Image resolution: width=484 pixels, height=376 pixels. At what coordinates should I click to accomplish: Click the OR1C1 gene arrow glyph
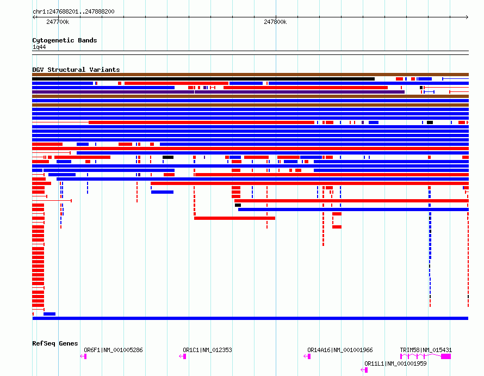pos(182,356)
